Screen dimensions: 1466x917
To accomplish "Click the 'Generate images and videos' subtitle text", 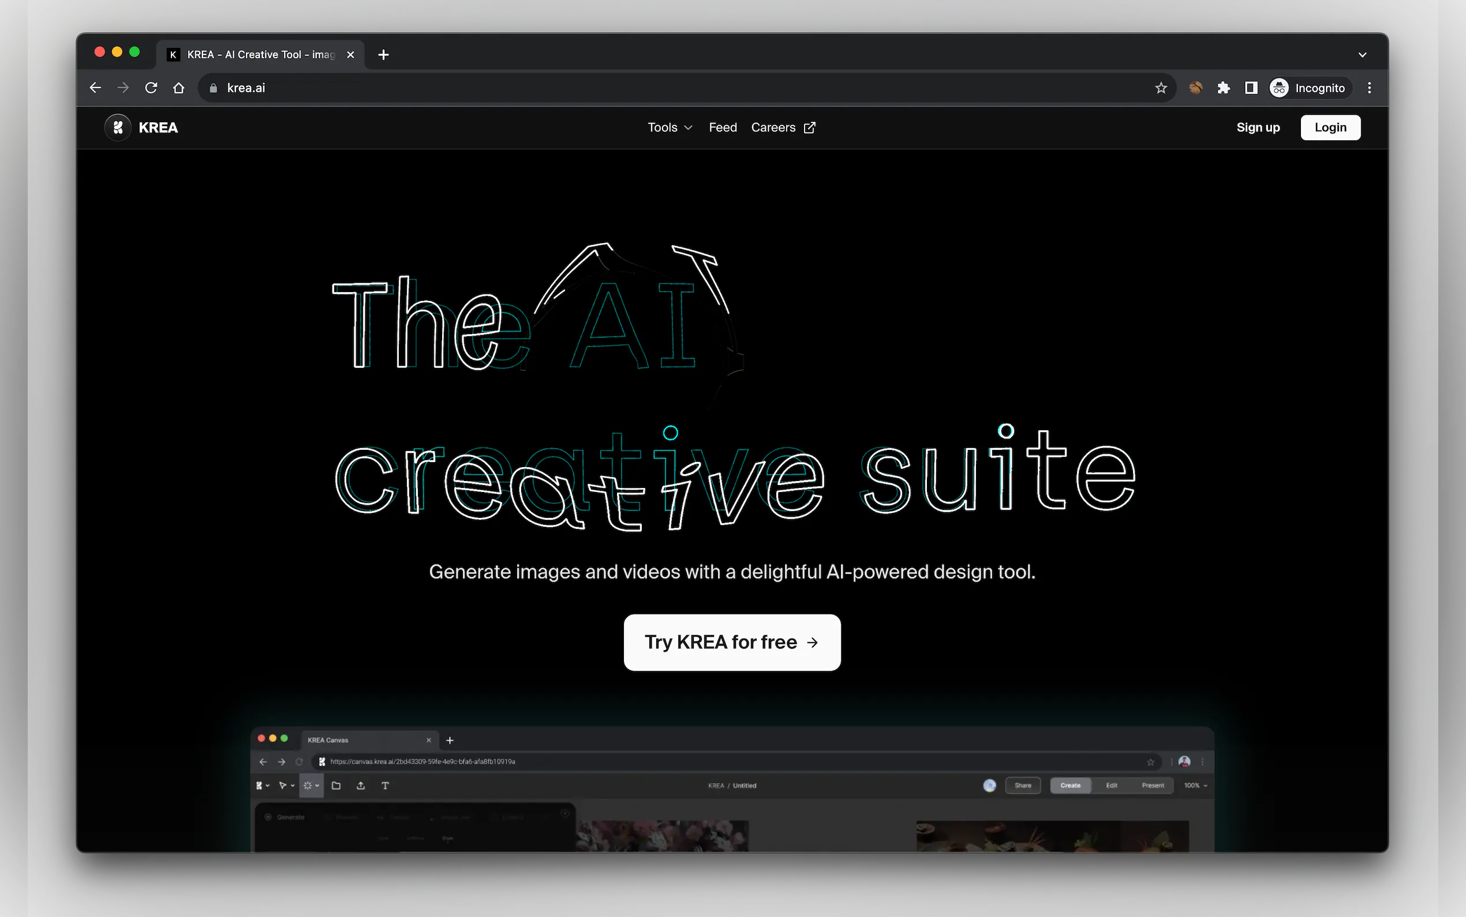I will tap(732, 571).
